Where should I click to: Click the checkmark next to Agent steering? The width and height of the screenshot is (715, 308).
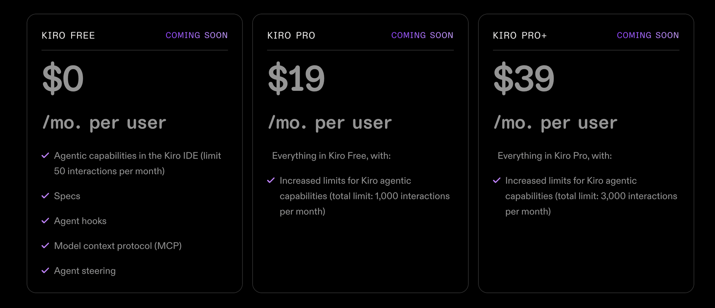[45, 270]
